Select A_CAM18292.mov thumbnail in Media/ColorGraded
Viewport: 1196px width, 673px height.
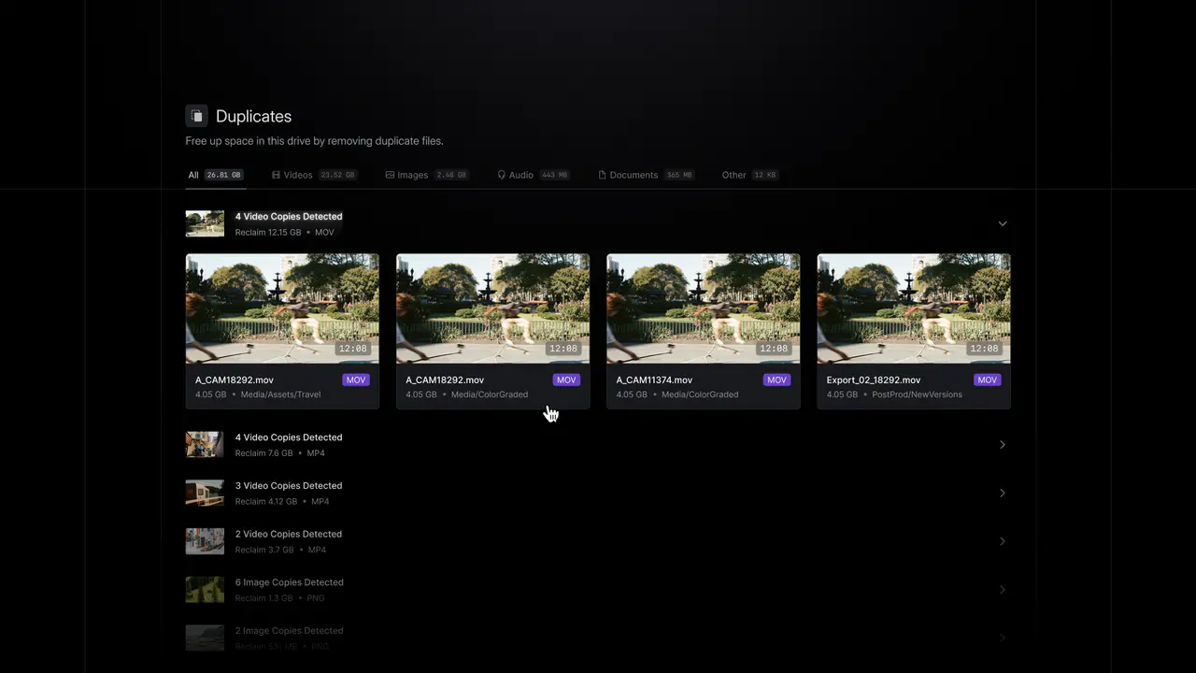coord(492,308)
